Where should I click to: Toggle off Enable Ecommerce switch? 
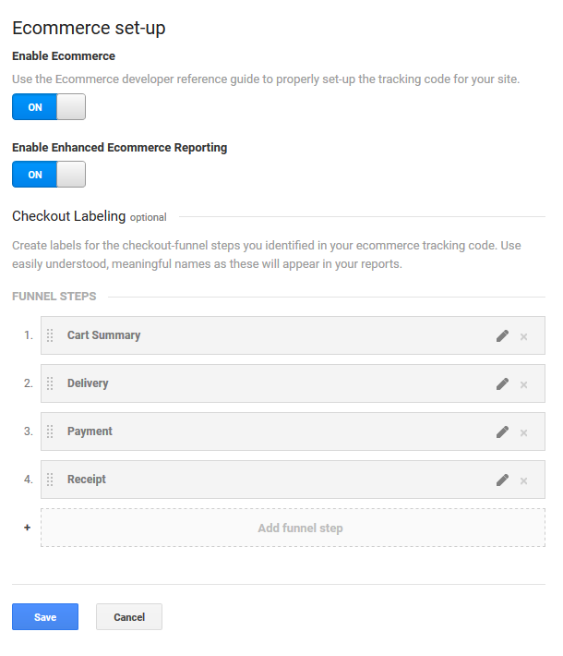(49, 106)
